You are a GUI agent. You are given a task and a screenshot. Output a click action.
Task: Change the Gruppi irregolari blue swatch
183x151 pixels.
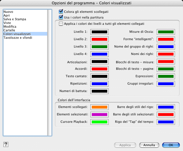click(166, 84)
